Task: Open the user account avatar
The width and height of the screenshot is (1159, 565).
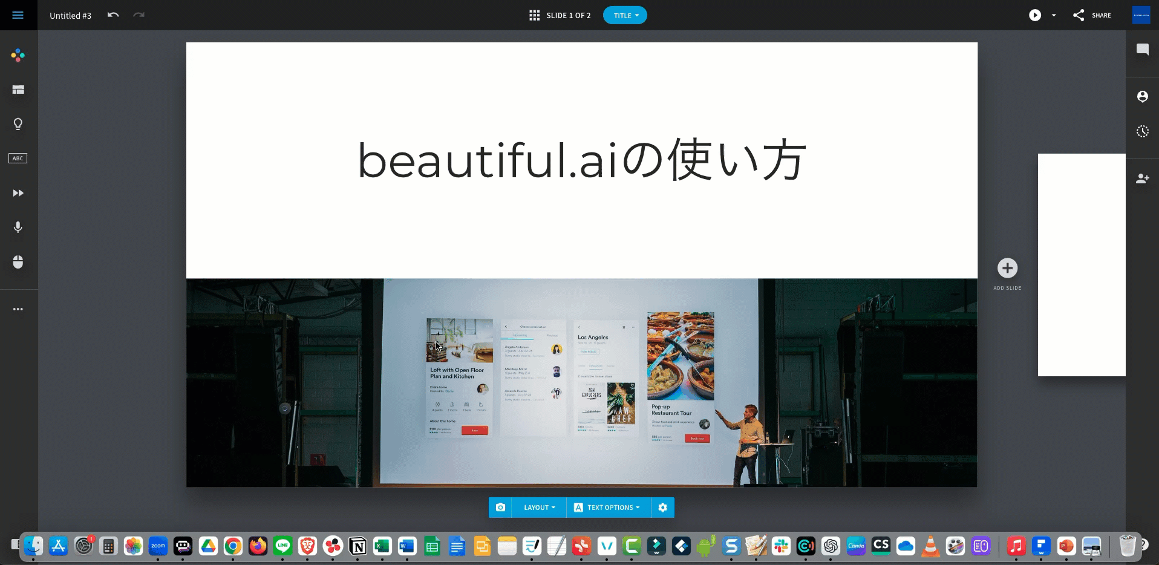Action: coord(1141,15)
